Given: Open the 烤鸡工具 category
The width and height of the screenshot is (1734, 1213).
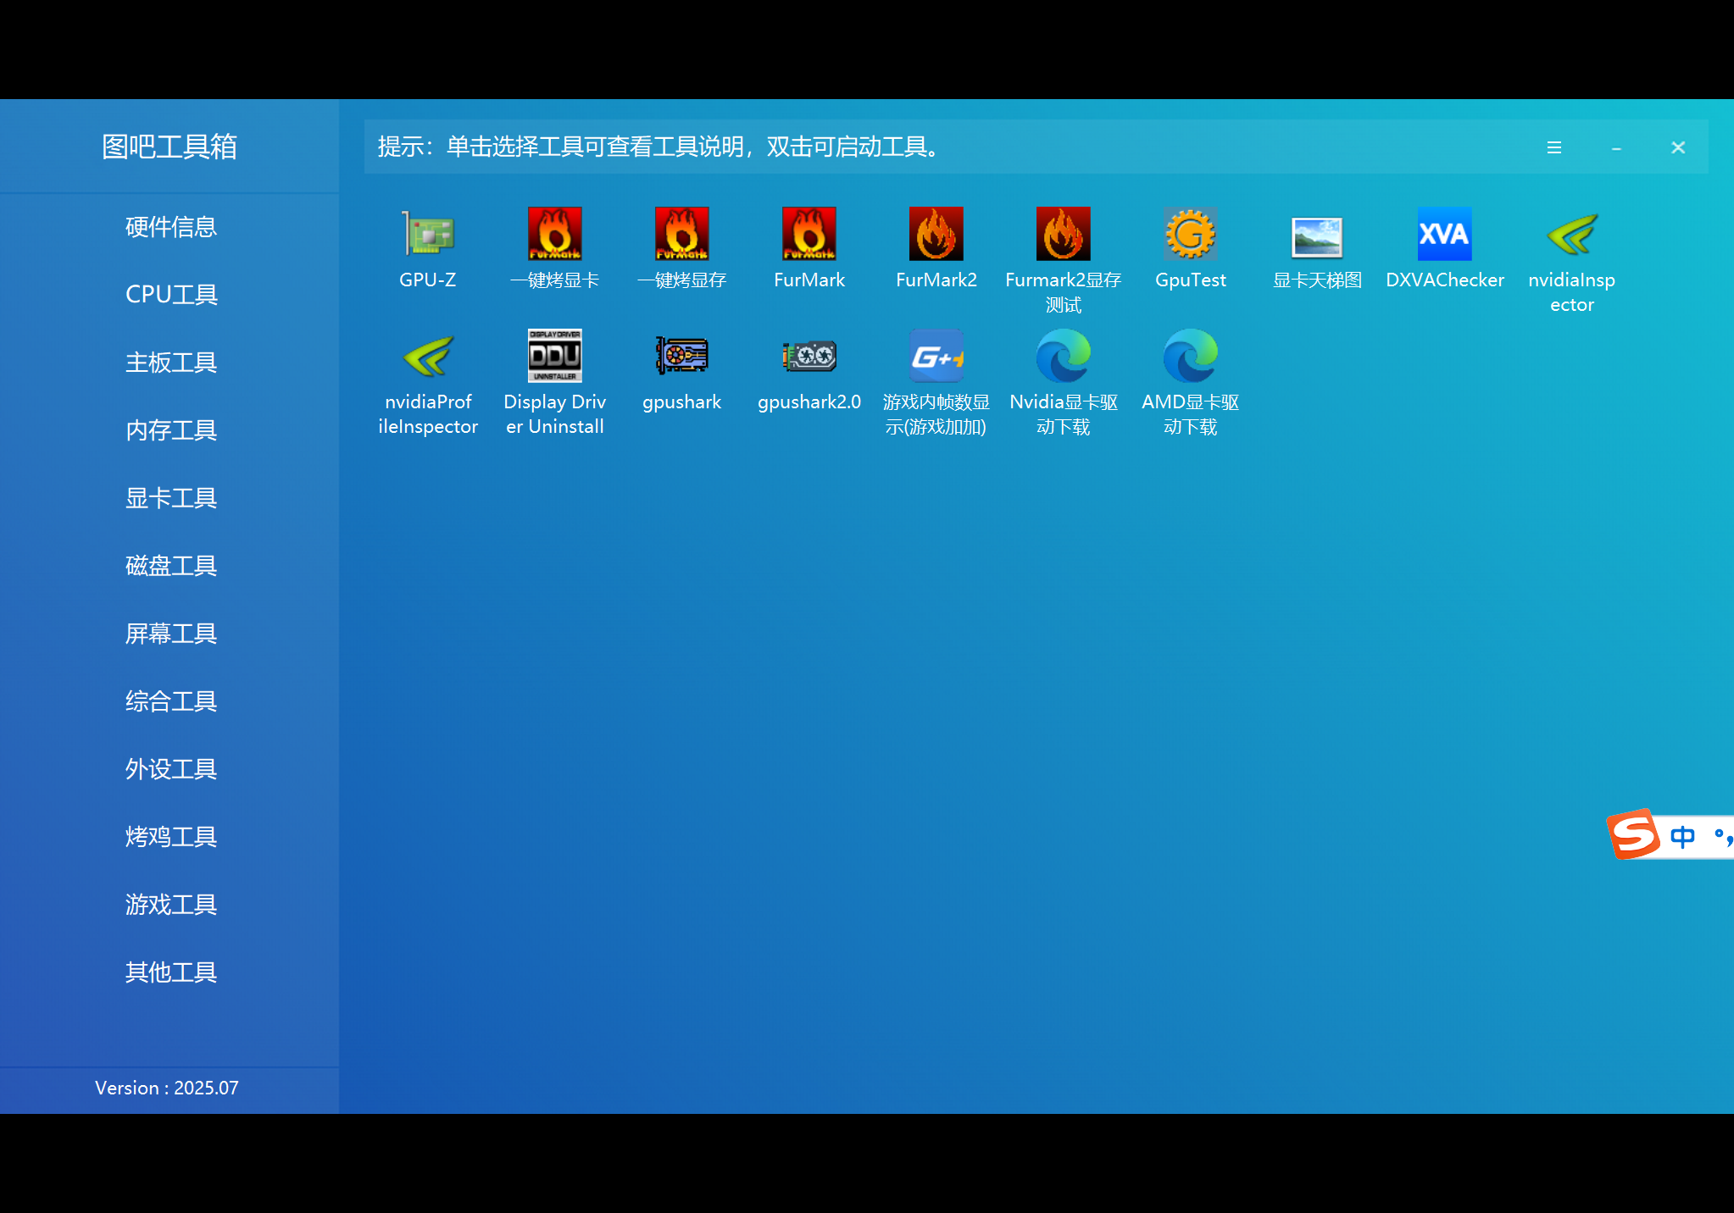Looking at the screenshot, I should click(170, 837).
